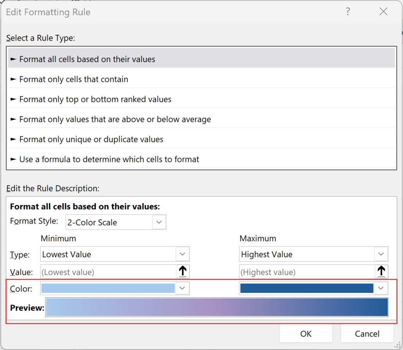Select 'Format all cells based on their values'

(87, 59)
